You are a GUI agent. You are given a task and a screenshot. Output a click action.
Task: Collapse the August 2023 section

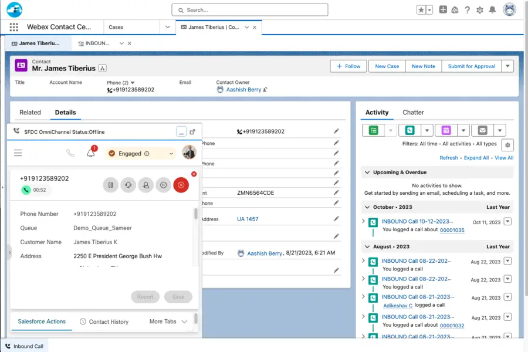click(x=367, y=246)
